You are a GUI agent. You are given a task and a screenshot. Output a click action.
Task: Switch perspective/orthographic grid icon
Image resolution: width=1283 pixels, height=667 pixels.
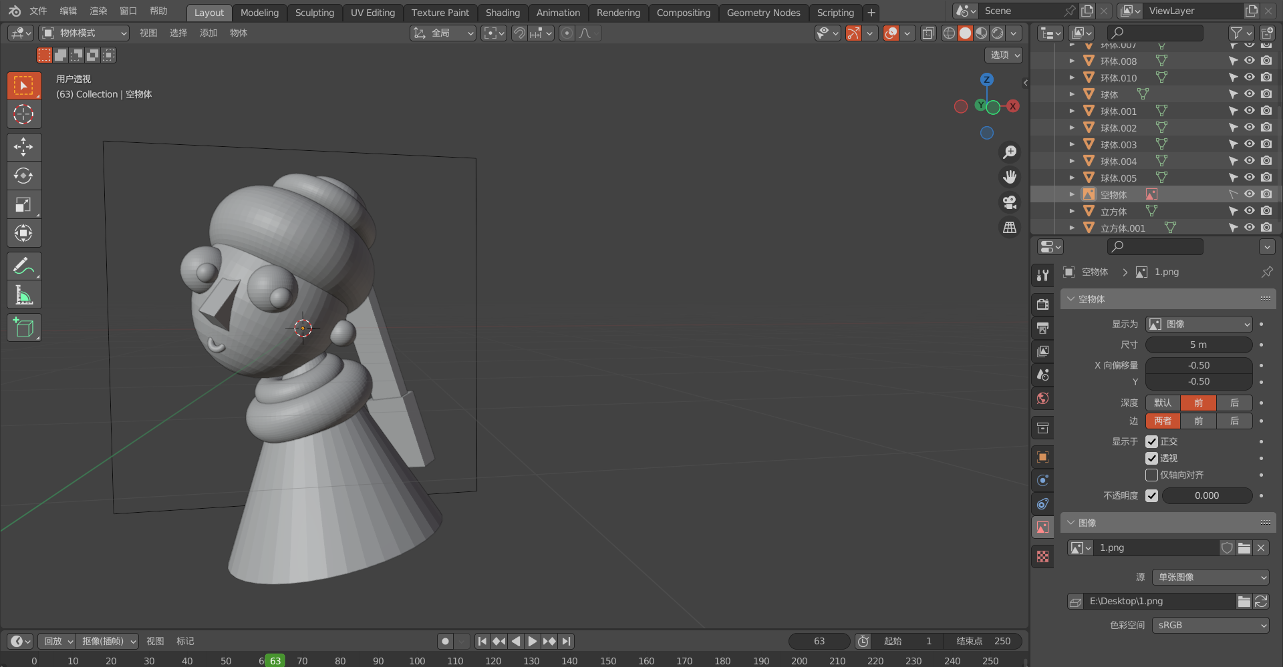pyautogui.click(x=1010, y=227)
